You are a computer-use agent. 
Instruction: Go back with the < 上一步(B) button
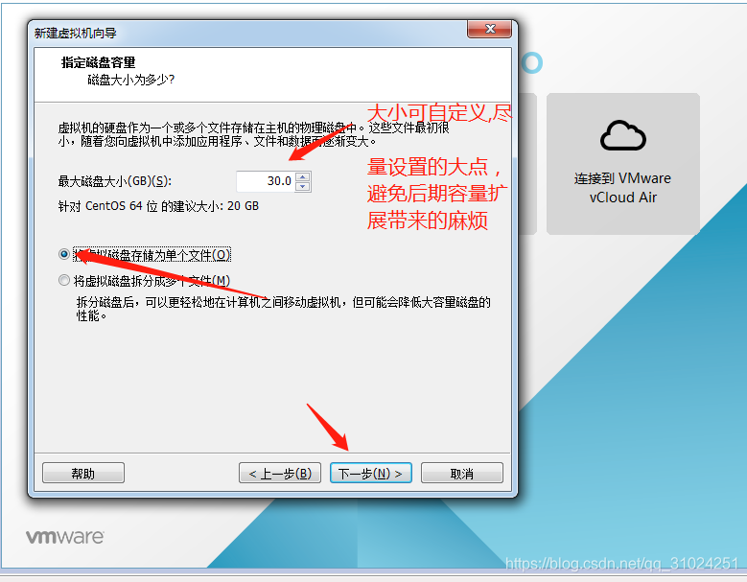(280, 473)
